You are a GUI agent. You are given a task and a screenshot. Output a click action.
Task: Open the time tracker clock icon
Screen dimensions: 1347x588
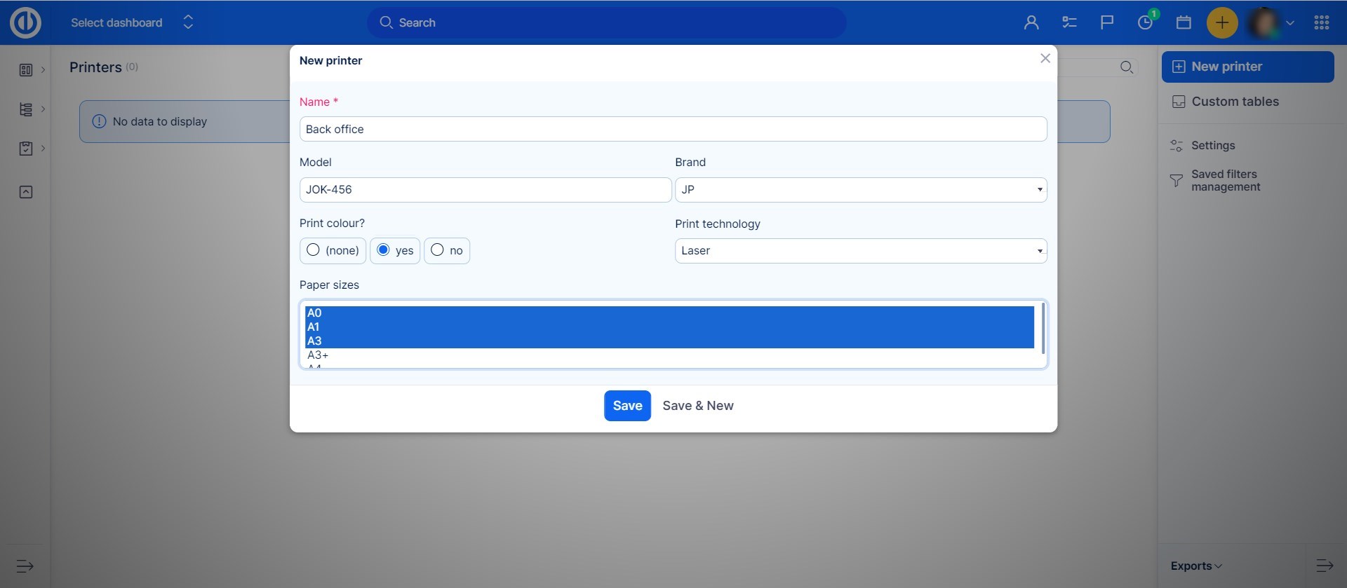(x=1145, y=22)
